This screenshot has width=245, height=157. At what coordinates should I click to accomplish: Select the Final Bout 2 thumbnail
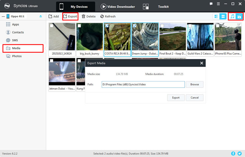173,37
